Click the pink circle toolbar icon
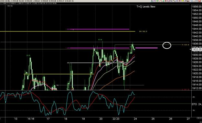 point(169,1)
